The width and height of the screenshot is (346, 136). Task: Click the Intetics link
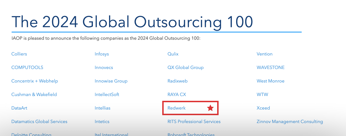coord(102,121)
